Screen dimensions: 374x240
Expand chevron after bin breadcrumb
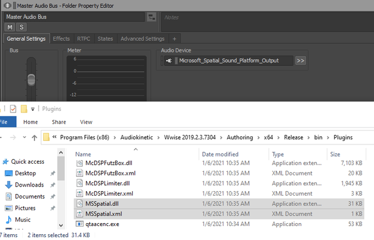328,137
